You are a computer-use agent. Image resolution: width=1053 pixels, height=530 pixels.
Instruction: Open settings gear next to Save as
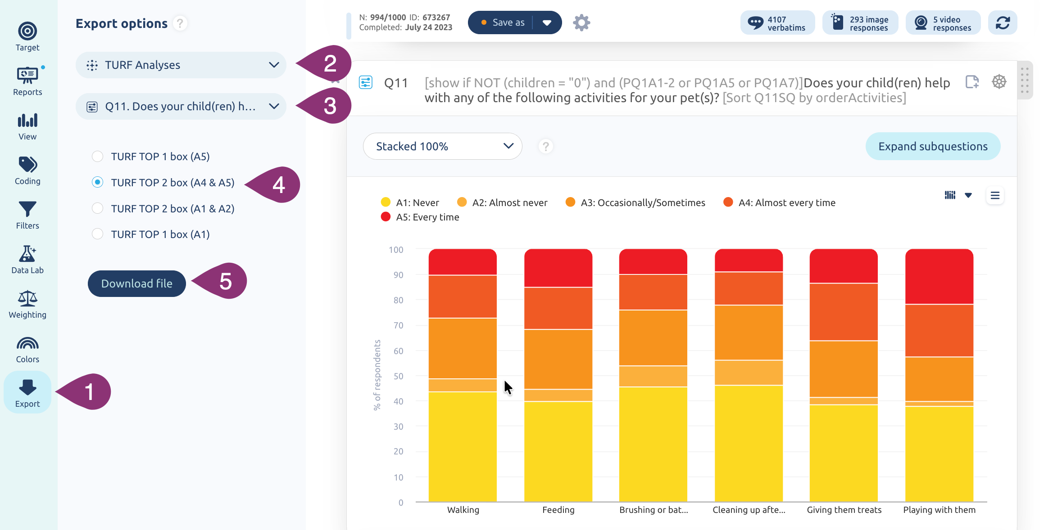581,22
